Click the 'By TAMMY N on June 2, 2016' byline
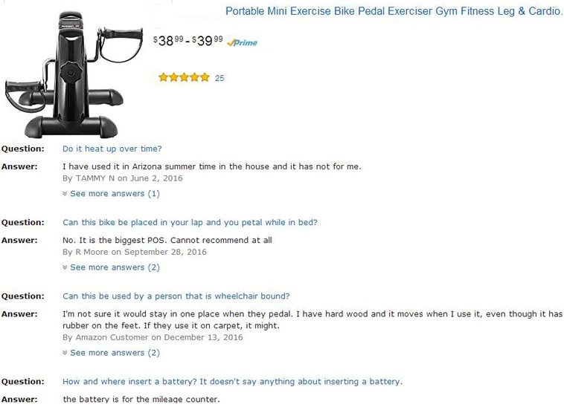This screenshot has width=564, height=410. [122, 178]
